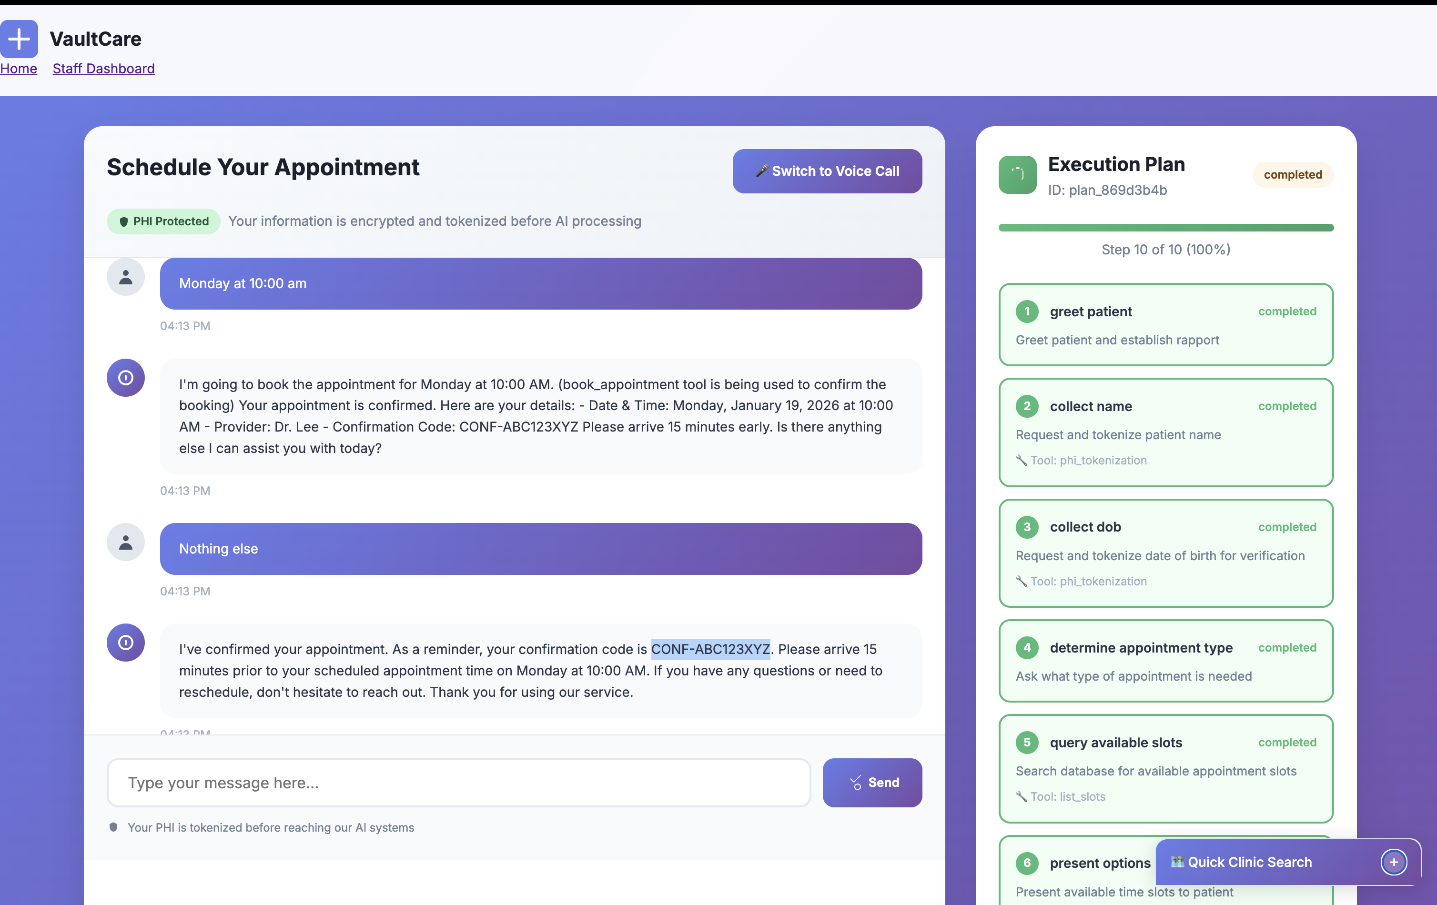Image resolution: width=1437 pixels, height=905 pixels.
Task: Focus the "Type your message here" input field
Action: pyautogui.click(x=458, y=783)
